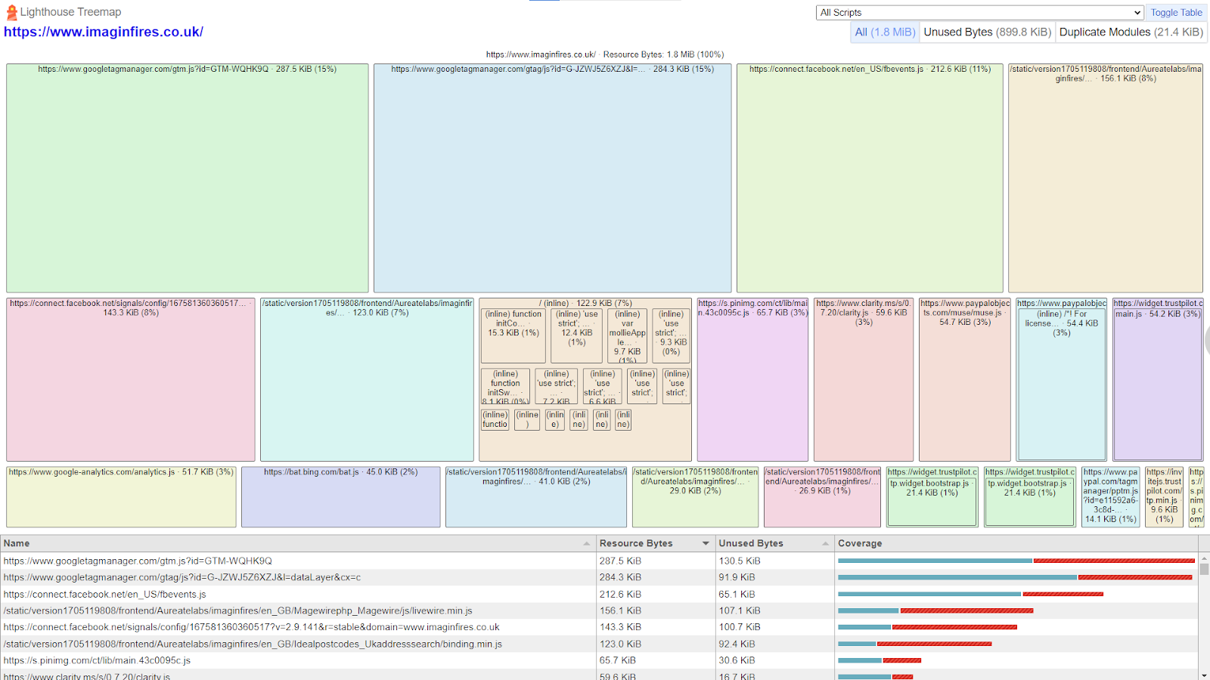Select the paypal tagmanager pptm.js 14.1 KiB block

[1110, 497]
